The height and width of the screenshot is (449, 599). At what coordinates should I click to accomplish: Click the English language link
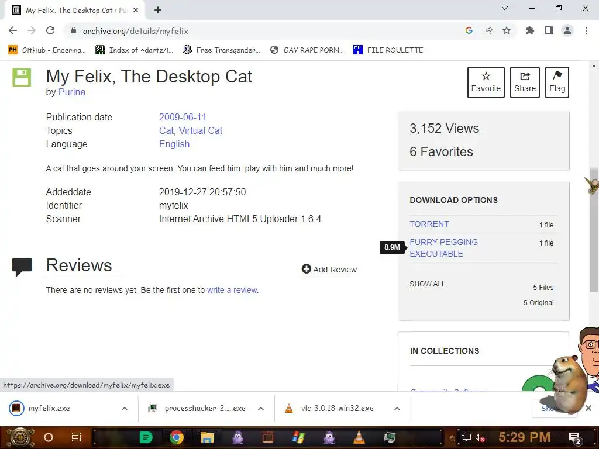pyautogui.click(x=174, y=144)
